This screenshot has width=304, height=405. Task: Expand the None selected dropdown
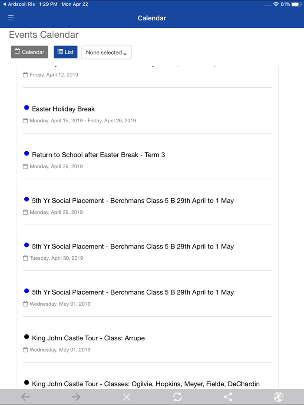point(106,52)
